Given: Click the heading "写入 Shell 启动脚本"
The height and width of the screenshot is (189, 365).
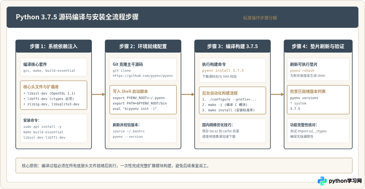Looking at the screenshot, I should (131, 92).
